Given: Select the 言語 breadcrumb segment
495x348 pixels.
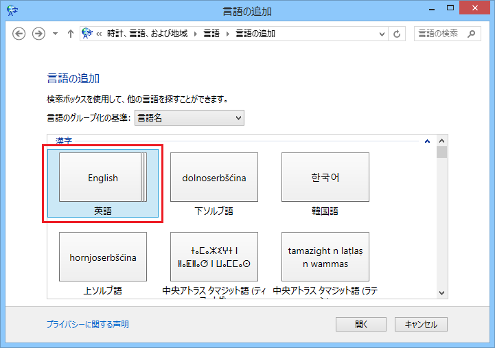Looking at the screenshot, I should [211, 34].
